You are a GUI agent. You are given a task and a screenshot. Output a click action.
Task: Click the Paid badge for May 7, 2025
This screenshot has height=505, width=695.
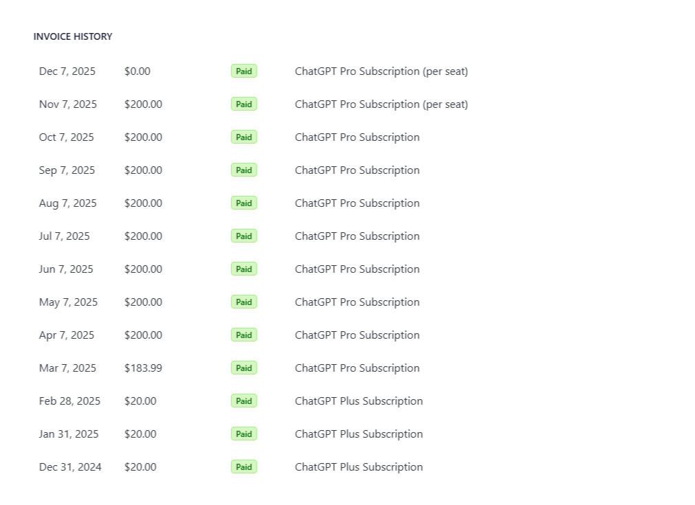pyautogui.click(x=244, y=302)
